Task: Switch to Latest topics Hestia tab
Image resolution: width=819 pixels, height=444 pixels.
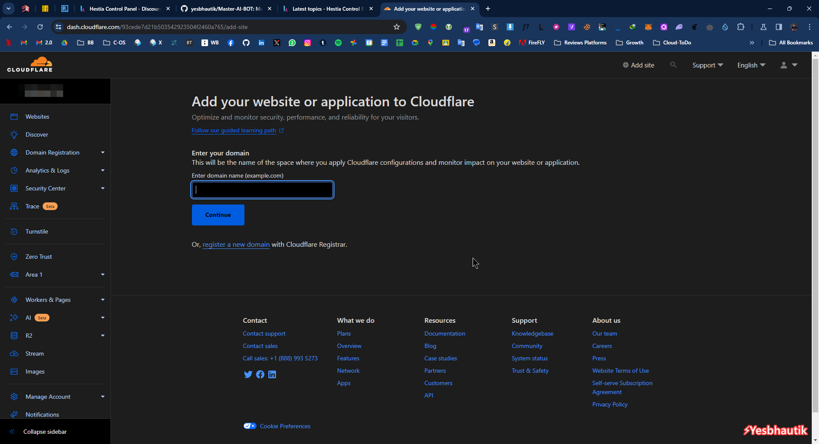Action: (328, 9)
